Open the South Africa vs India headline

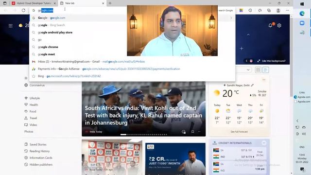(x=143, y=115)
